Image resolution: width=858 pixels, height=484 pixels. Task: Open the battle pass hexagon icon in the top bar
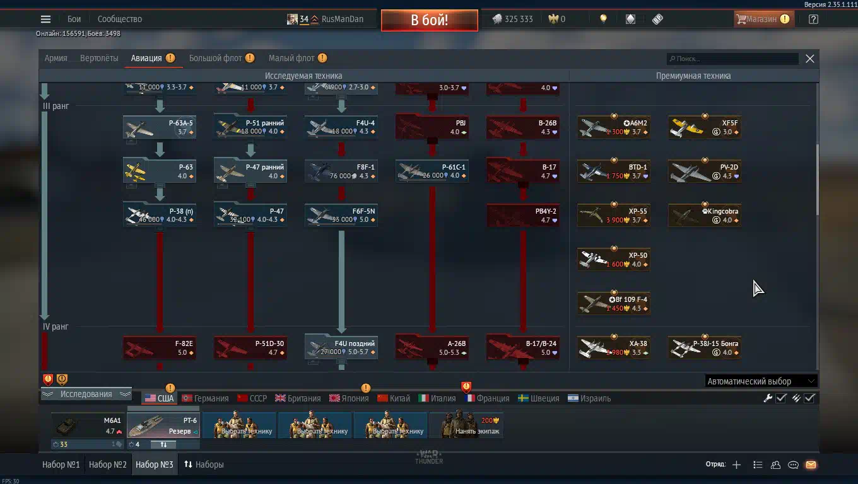point(630,19)
